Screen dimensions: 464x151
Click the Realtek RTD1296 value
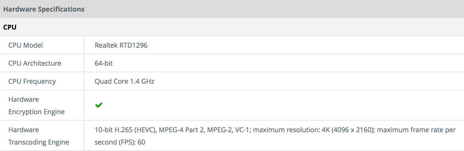121,45
